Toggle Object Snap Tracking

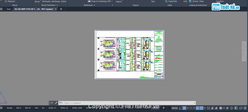[x=198, y=108]
